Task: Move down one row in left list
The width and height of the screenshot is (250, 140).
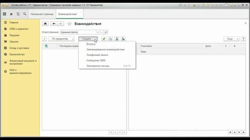Action: click(x=120, y=132)
